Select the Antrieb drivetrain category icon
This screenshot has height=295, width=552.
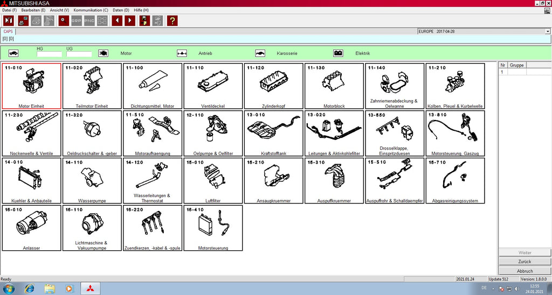point(182,54)
